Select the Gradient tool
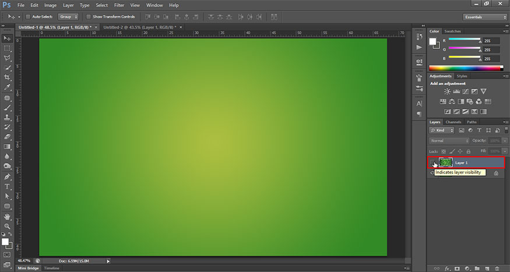Image resolution: width=510 pixels, height=272 pixels. [x=7, y=147]
